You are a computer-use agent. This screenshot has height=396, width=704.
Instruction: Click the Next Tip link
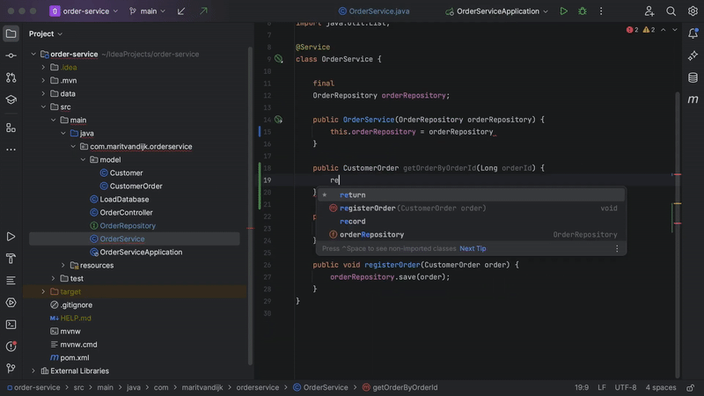[473, 248]
